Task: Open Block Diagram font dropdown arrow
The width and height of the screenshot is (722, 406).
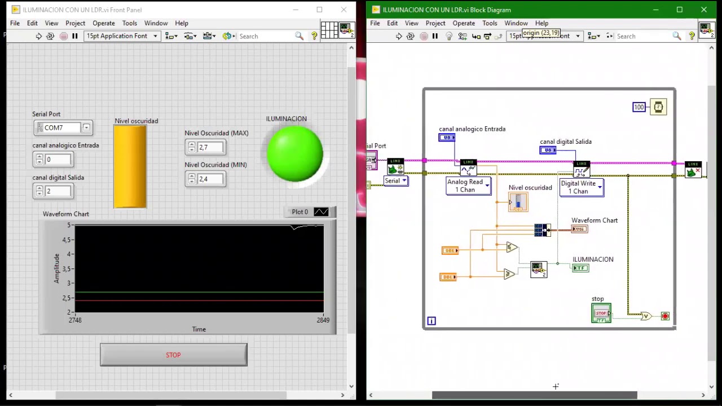Action: [578, 36]
